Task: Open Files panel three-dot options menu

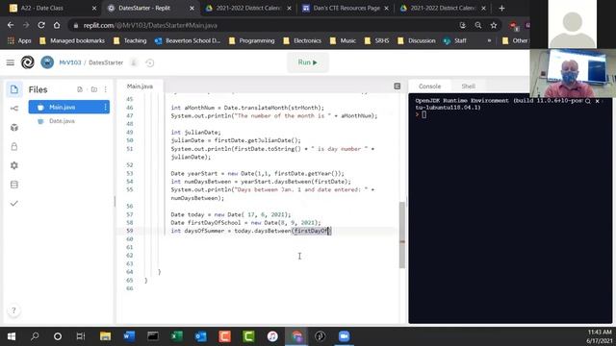Action: (105, 89)
